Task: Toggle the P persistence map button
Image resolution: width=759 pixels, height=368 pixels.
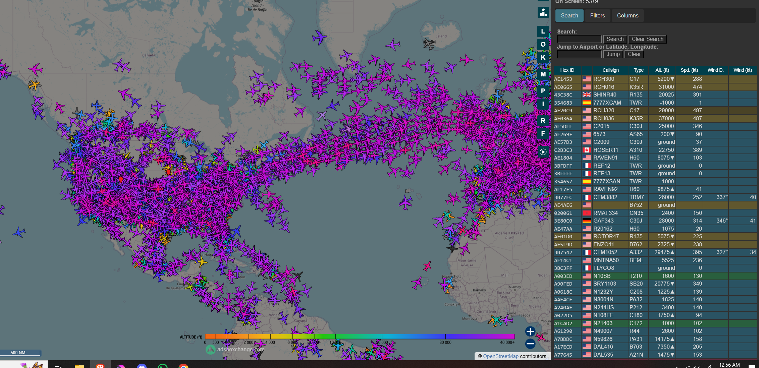Action: pyautogui.click(x=543, y=91)
